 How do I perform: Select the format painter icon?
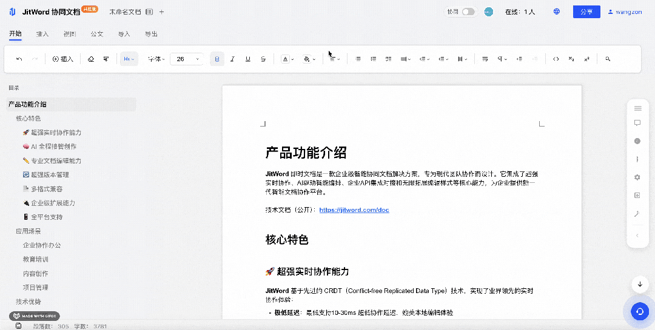106,59
